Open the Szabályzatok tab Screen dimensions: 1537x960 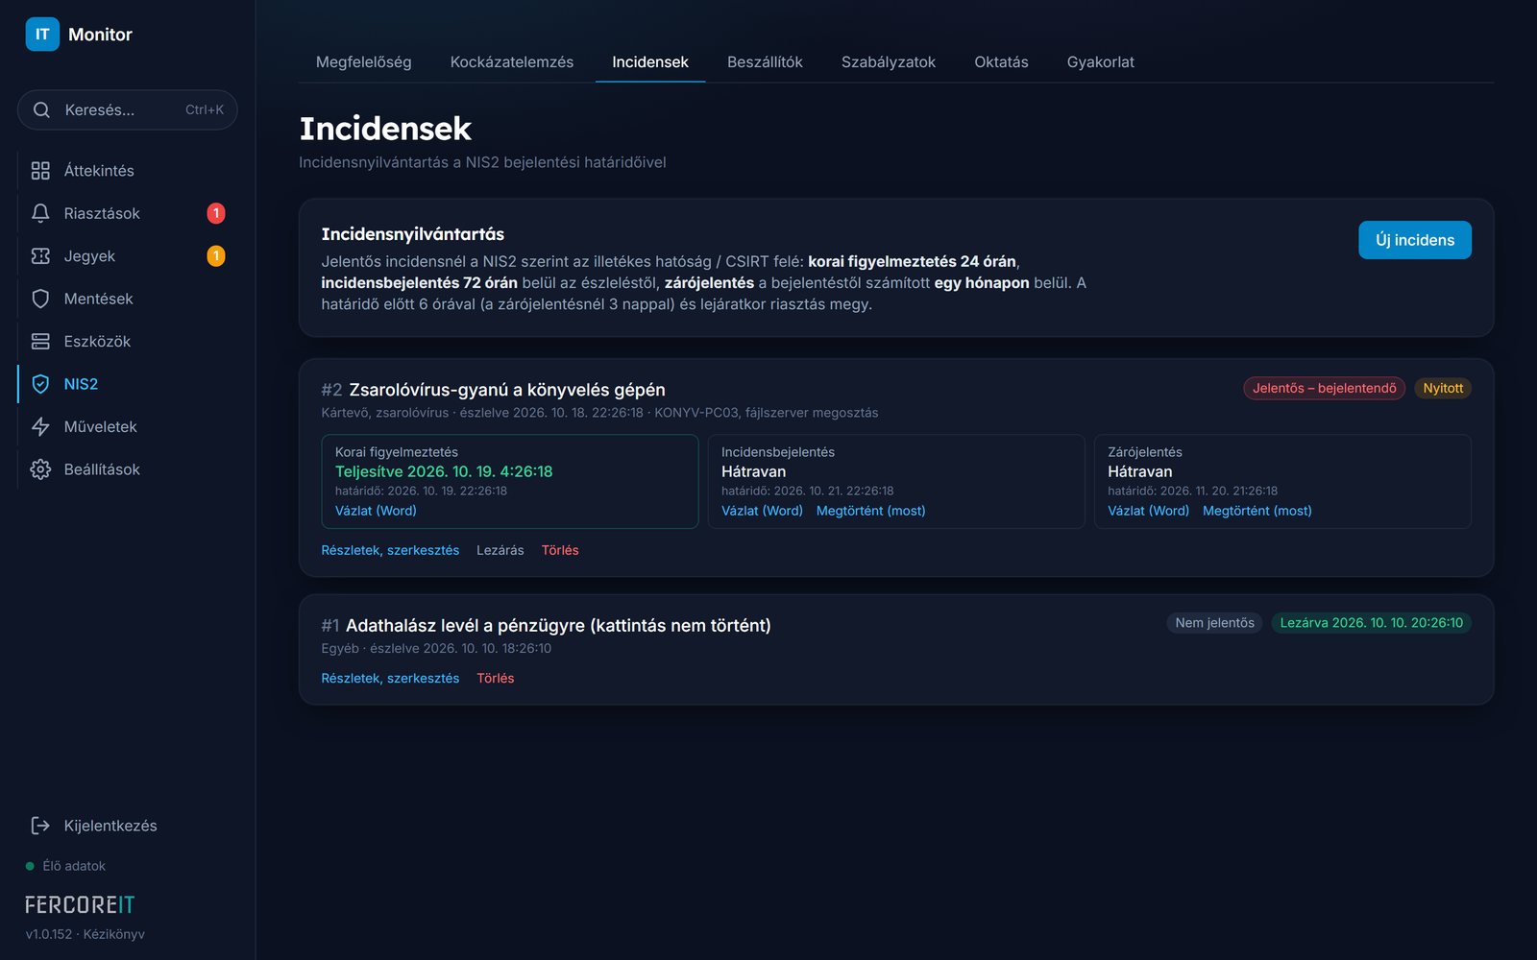coord(889,62)
